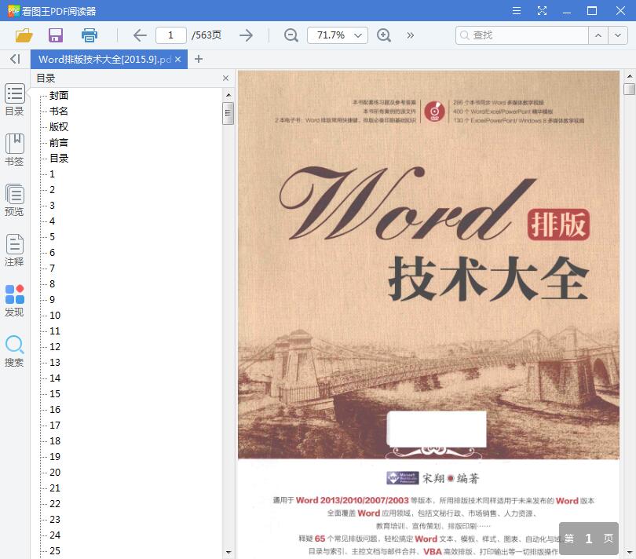Select outline entry 版权
The width and height of the screenshot is (636, 559).
59,127
